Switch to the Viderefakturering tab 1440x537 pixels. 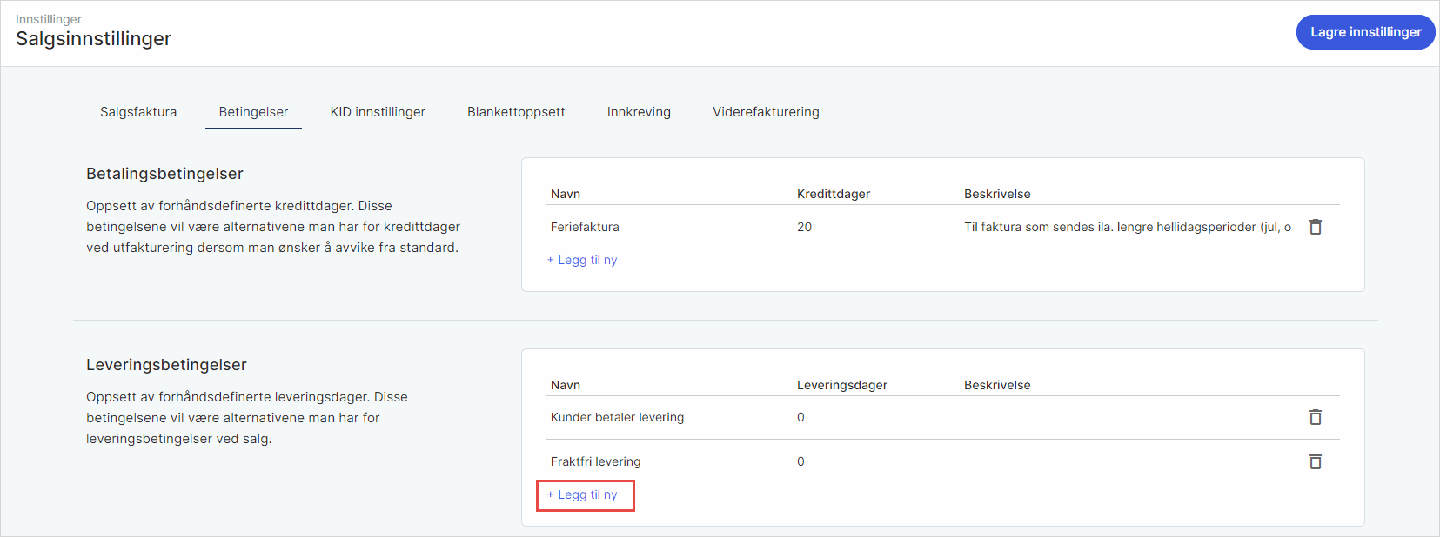point(766,112)
